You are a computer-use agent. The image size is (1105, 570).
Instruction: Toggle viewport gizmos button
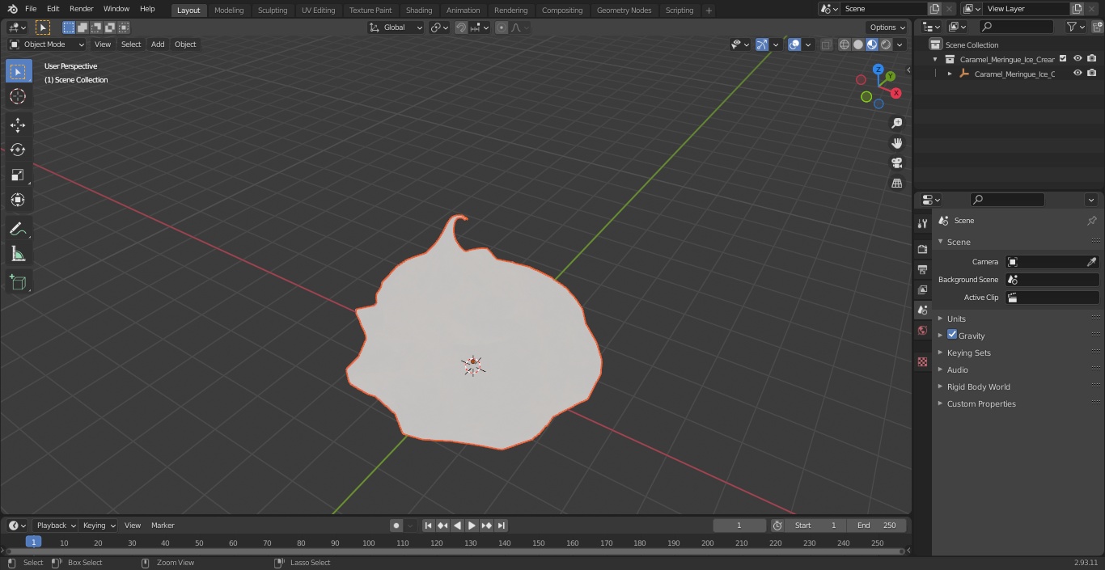[762, 44]
